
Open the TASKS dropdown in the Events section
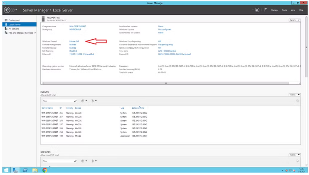click(295, 95)
